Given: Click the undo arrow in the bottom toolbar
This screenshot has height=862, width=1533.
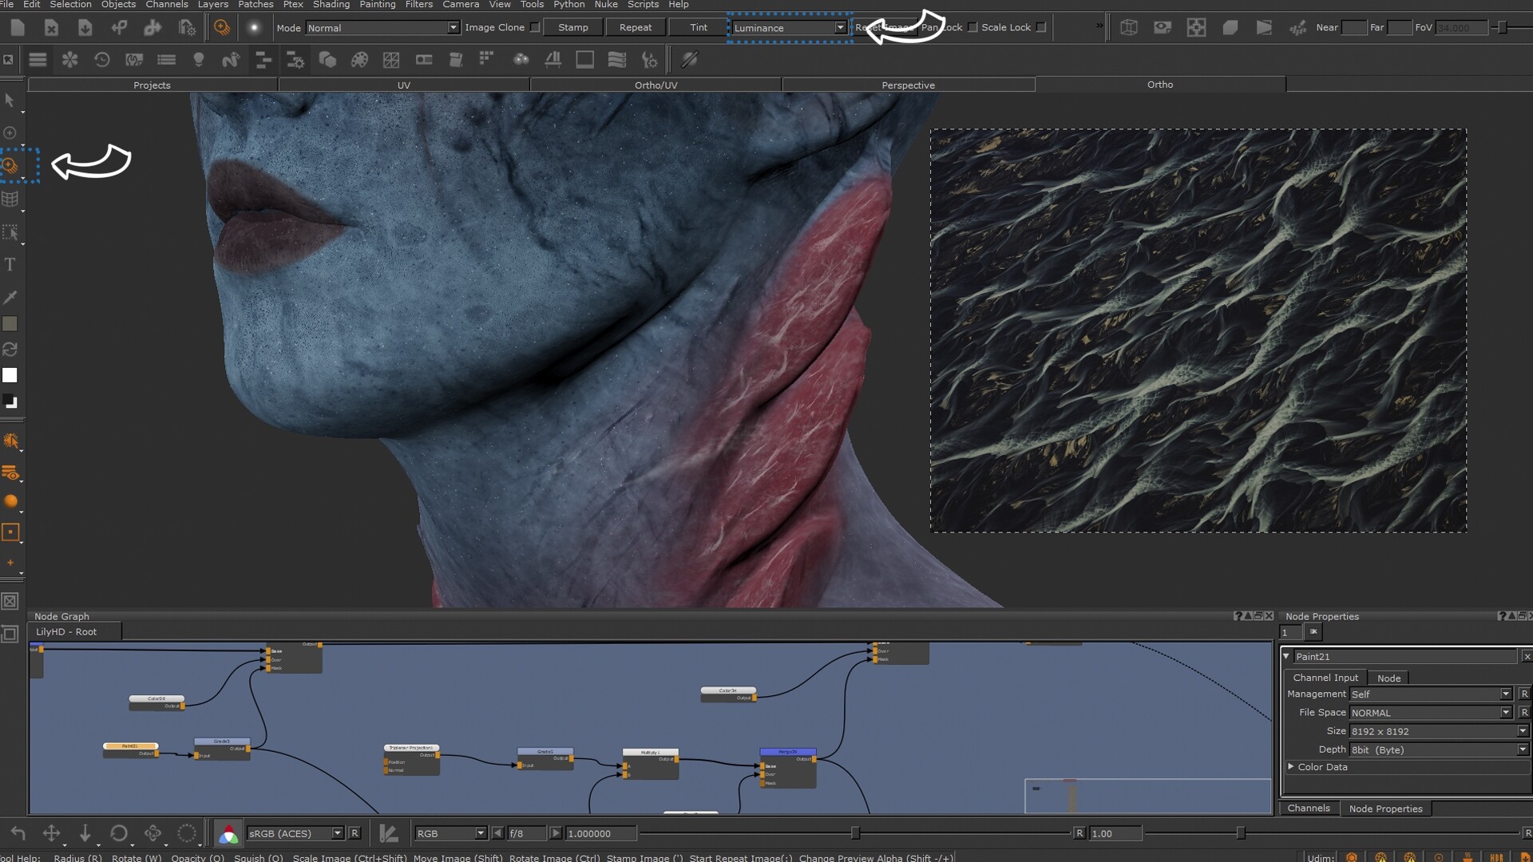Looking at the screenshot, I should point(18,833).
